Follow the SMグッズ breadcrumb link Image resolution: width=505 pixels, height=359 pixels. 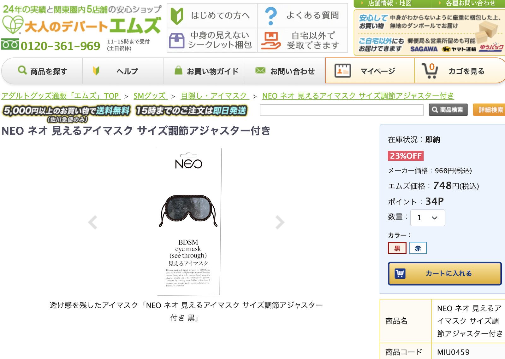point(150,96)
